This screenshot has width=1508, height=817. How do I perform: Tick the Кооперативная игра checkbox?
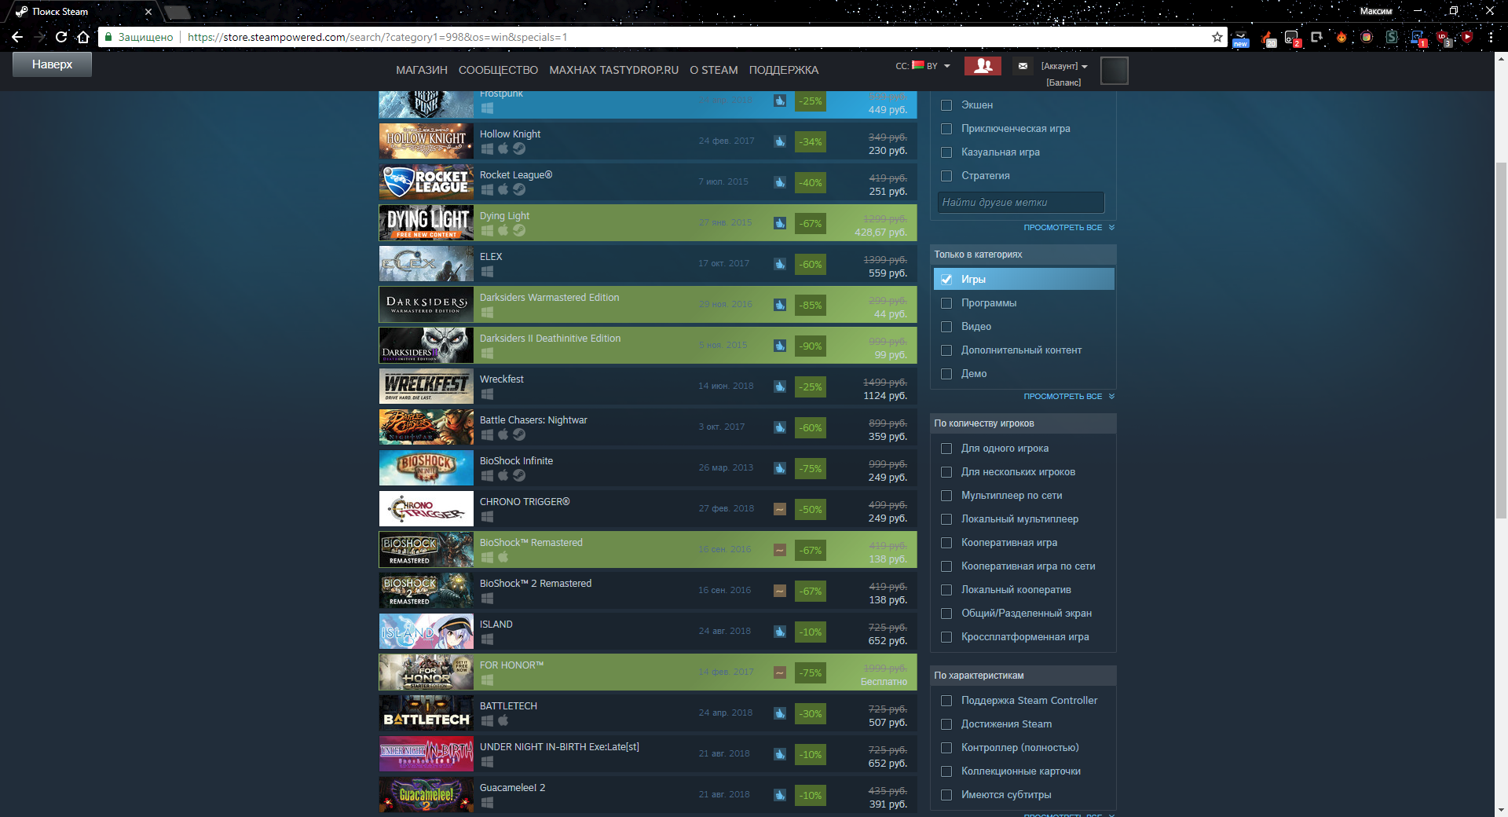(x=946, y=543)
